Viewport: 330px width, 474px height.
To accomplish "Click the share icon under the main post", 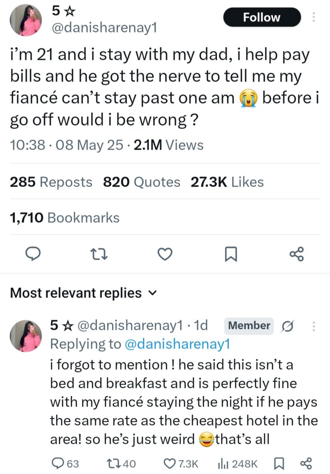I will (297, 254).
